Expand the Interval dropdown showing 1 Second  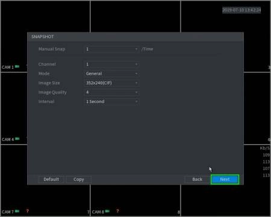(x=111, y=101)
